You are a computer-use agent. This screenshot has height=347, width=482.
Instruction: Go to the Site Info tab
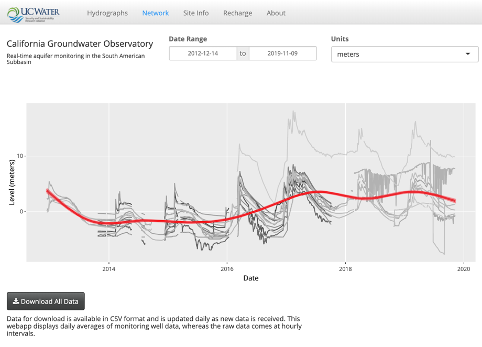pos(196,13)
